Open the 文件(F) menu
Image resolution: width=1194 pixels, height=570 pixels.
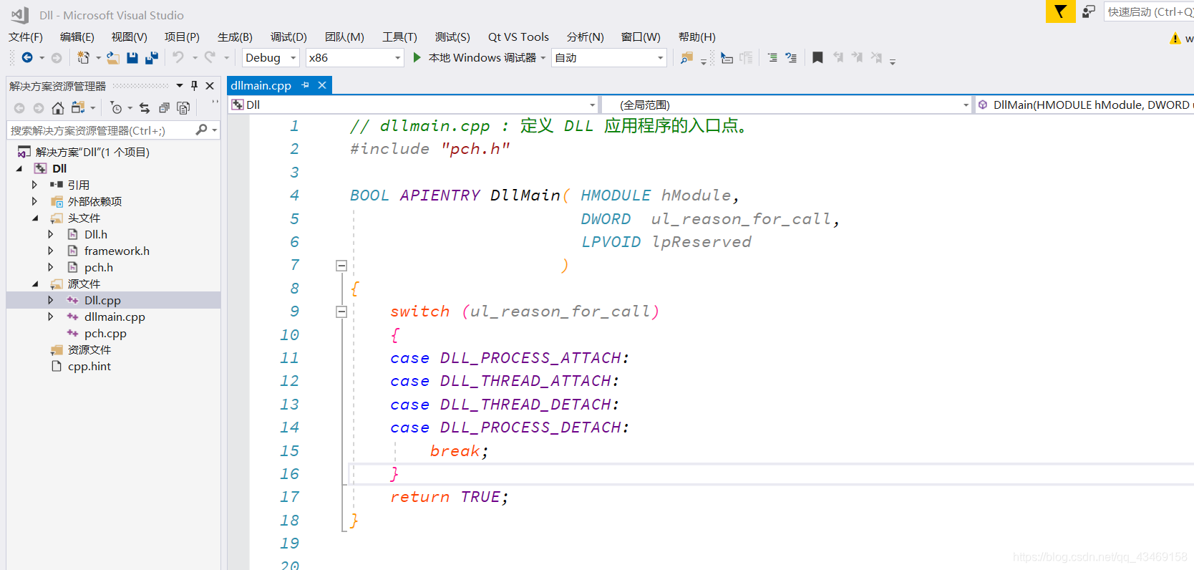tap(26, 37)
